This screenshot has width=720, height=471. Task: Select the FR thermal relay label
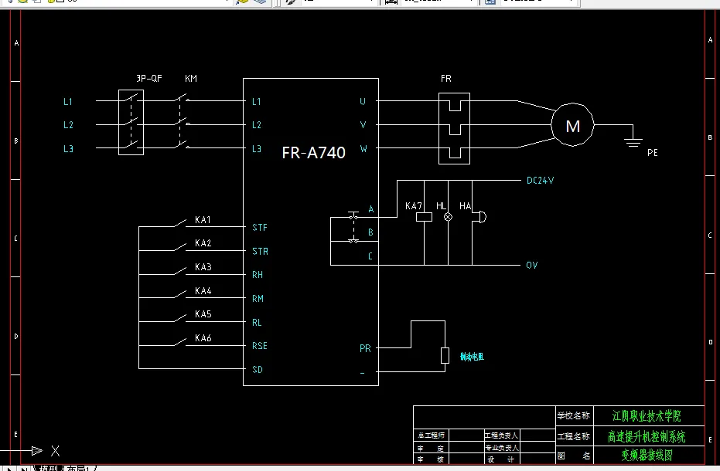[446, 79]
